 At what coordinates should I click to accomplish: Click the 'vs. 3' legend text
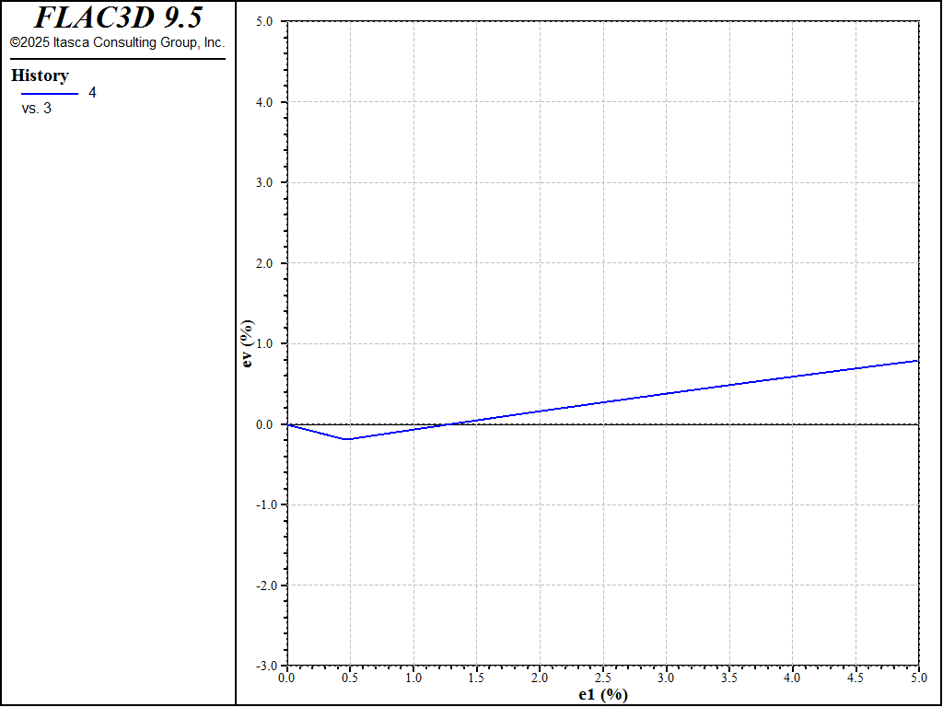[37, 109]
